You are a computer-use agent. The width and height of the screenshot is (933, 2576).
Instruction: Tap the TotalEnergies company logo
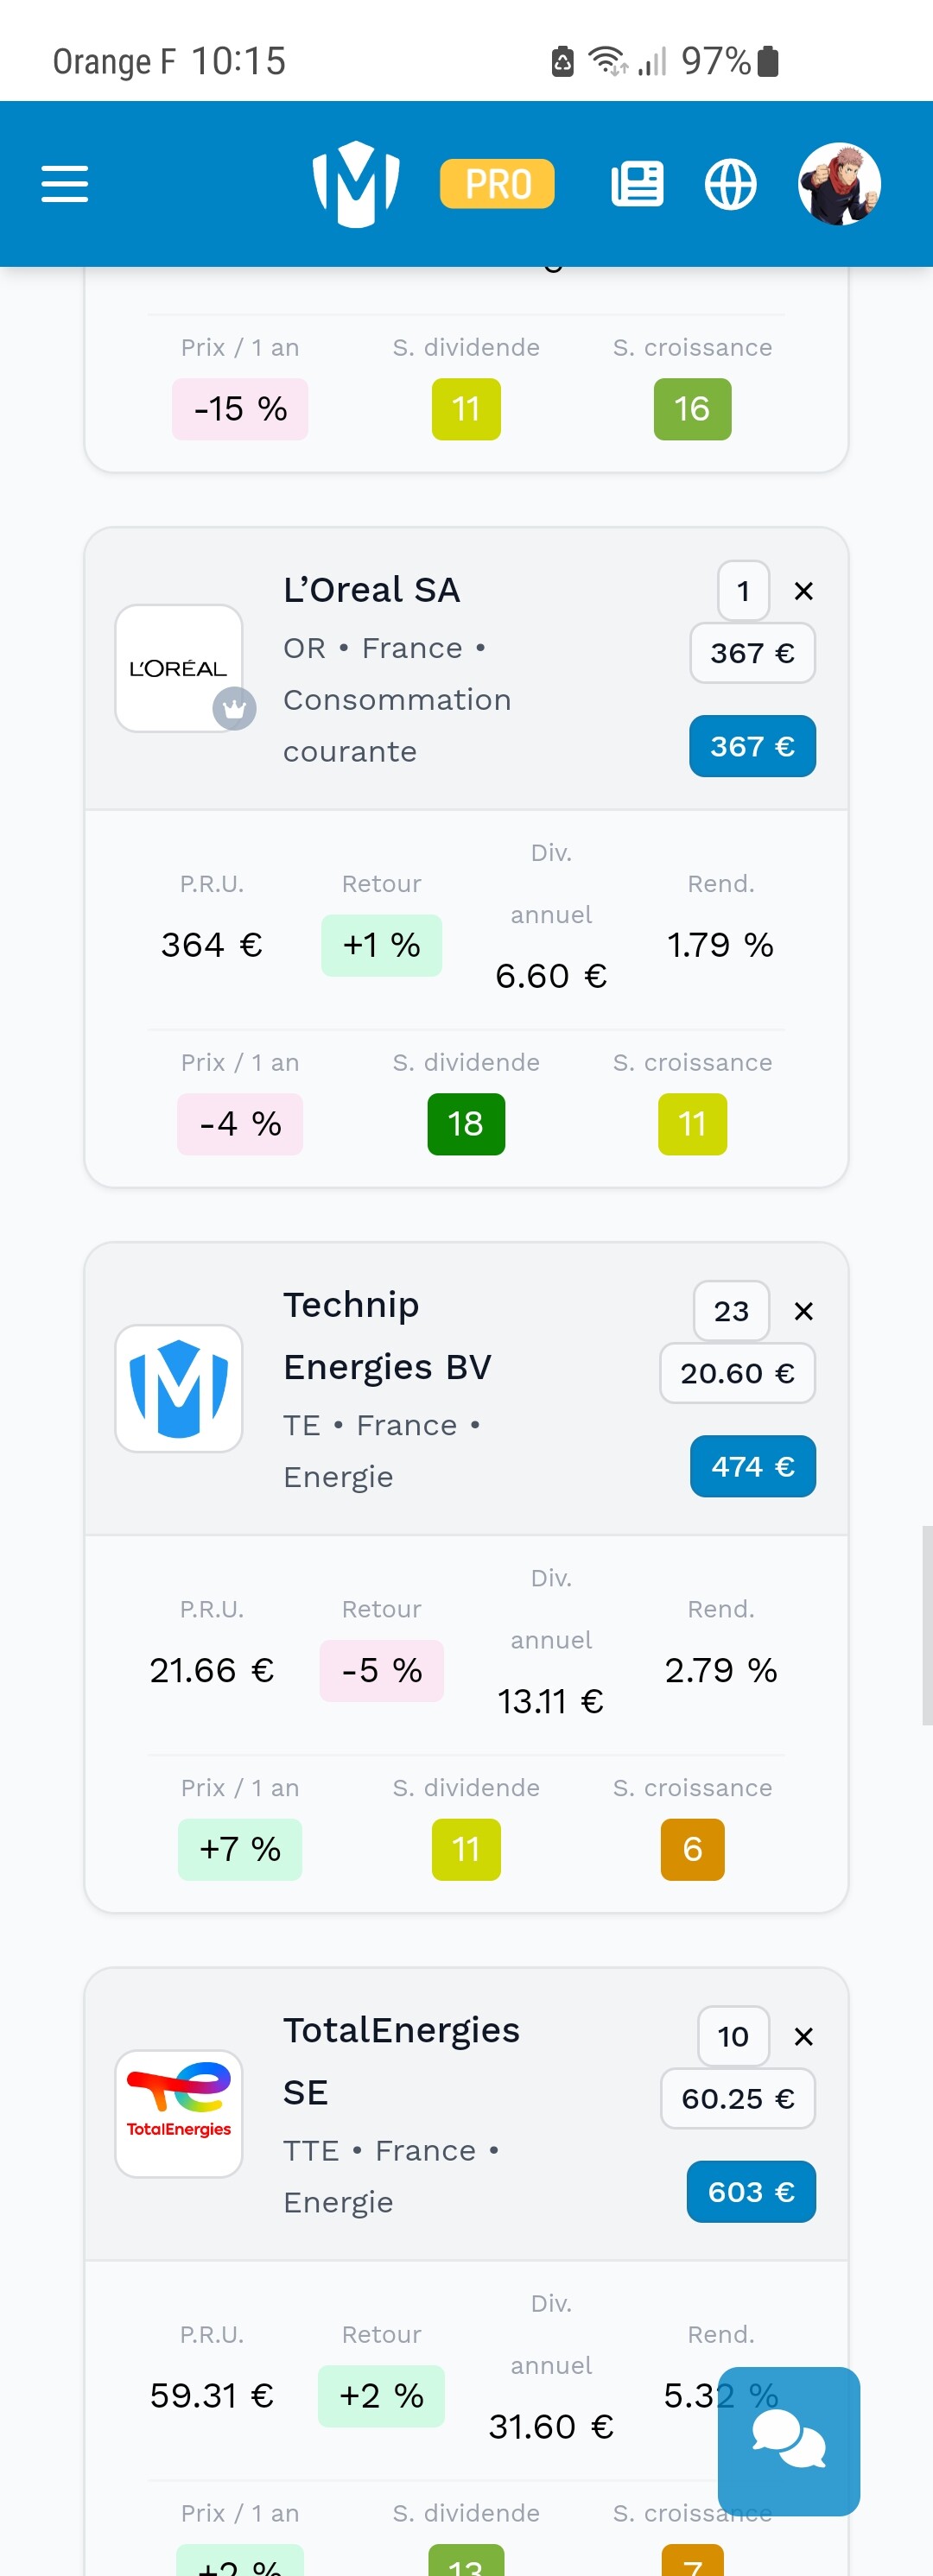coord(178,2113)
